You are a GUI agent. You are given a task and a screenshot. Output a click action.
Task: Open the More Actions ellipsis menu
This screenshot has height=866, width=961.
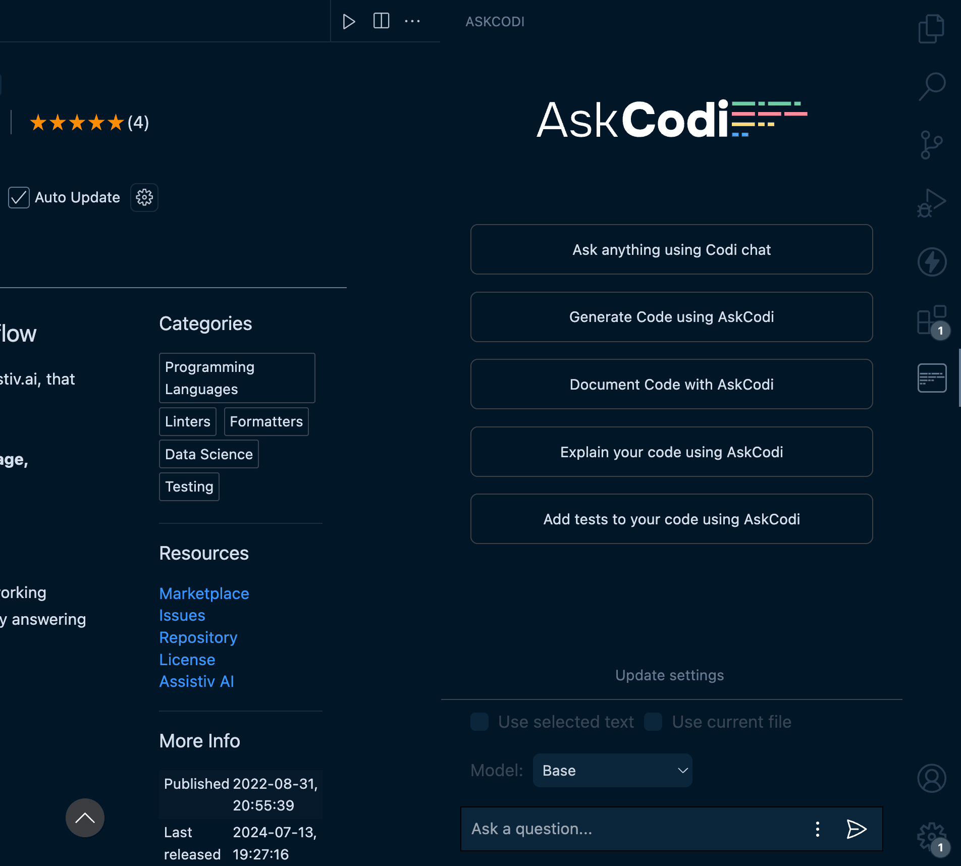[412, 21]
